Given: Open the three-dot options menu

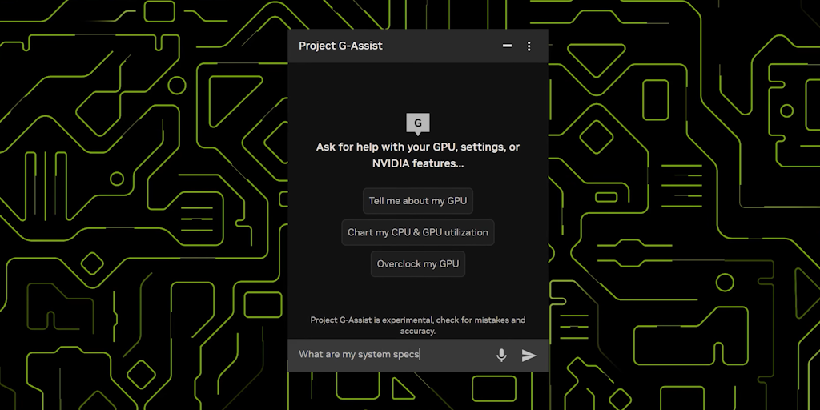Looking at the screenshot, I should pyautogui.click(x=529, y=46).
